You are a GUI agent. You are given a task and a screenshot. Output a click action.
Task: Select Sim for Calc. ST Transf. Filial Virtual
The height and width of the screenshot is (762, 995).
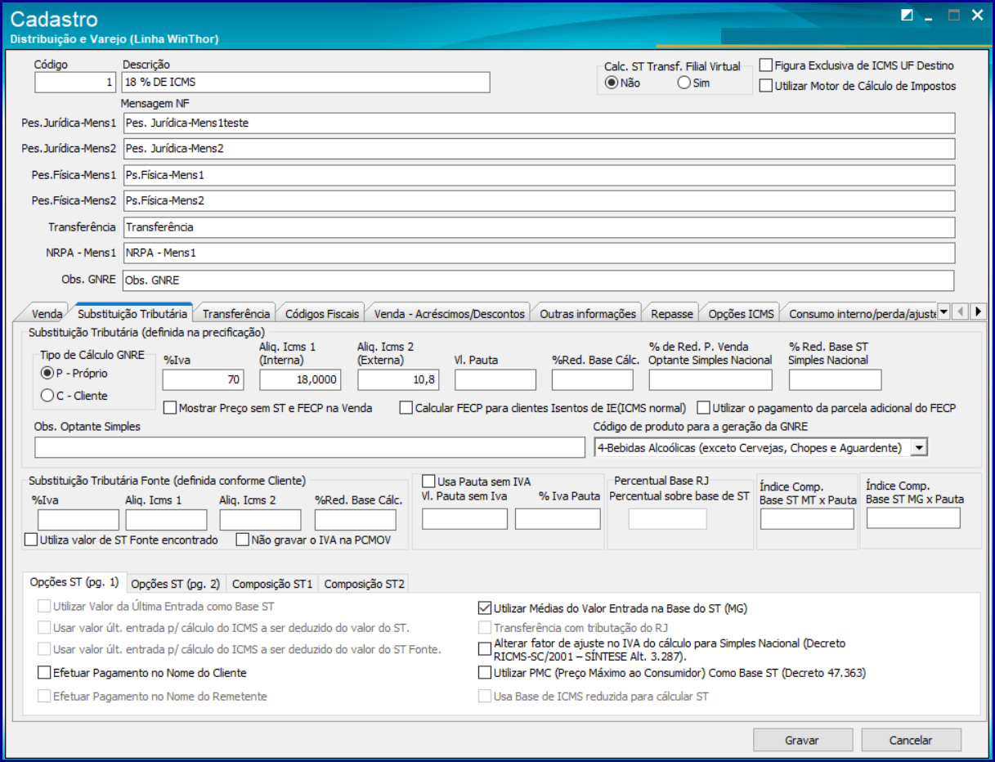pyautogui.click(x=694, y=83)
